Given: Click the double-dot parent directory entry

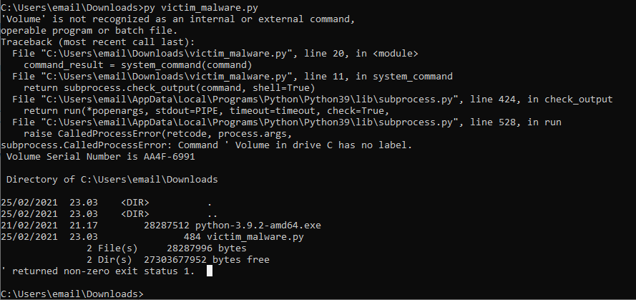Looking at the screenshot, I should [211, 213].
